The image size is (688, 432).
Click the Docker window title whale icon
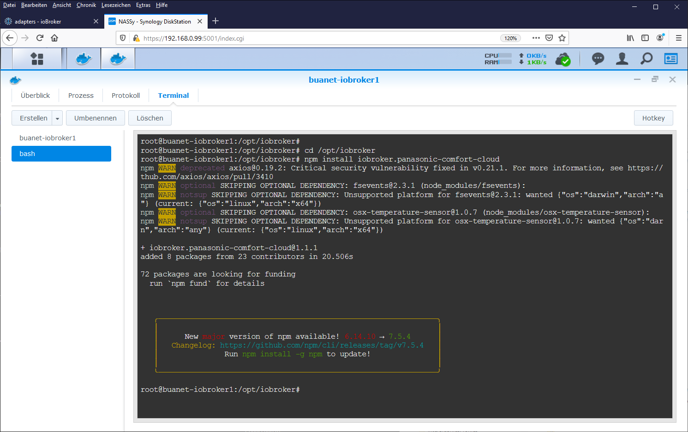[x=15, y=80]
